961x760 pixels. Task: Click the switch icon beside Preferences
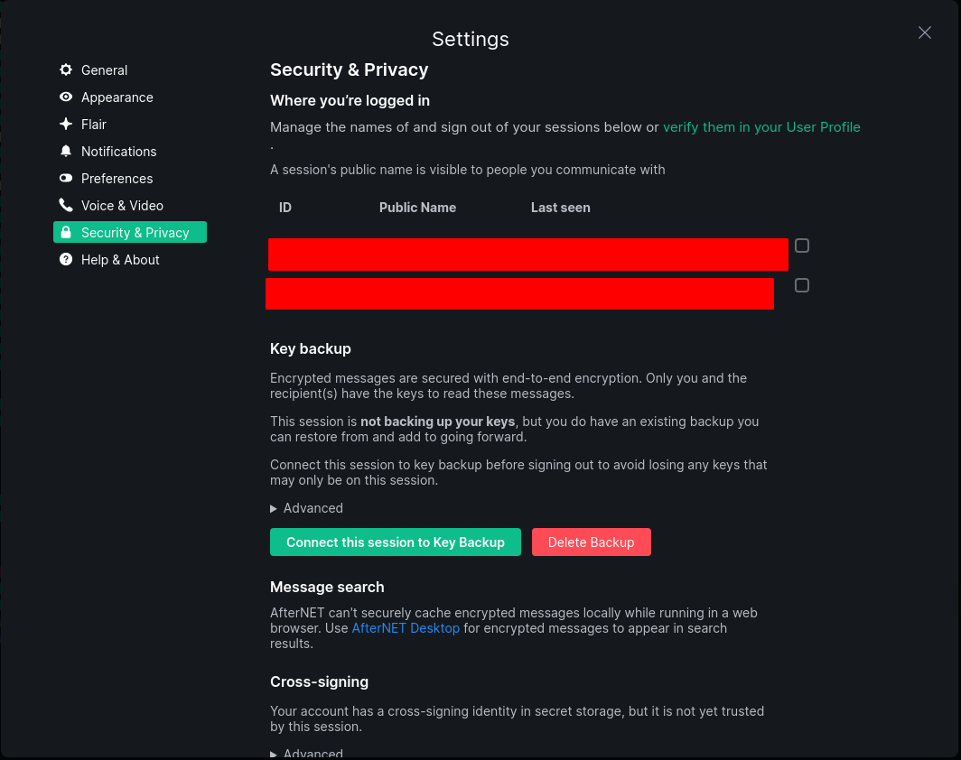tap(66, 179)
